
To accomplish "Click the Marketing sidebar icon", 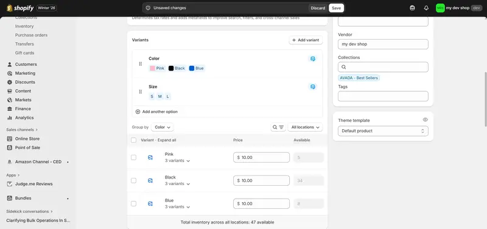I will click(x=9, y=73).
